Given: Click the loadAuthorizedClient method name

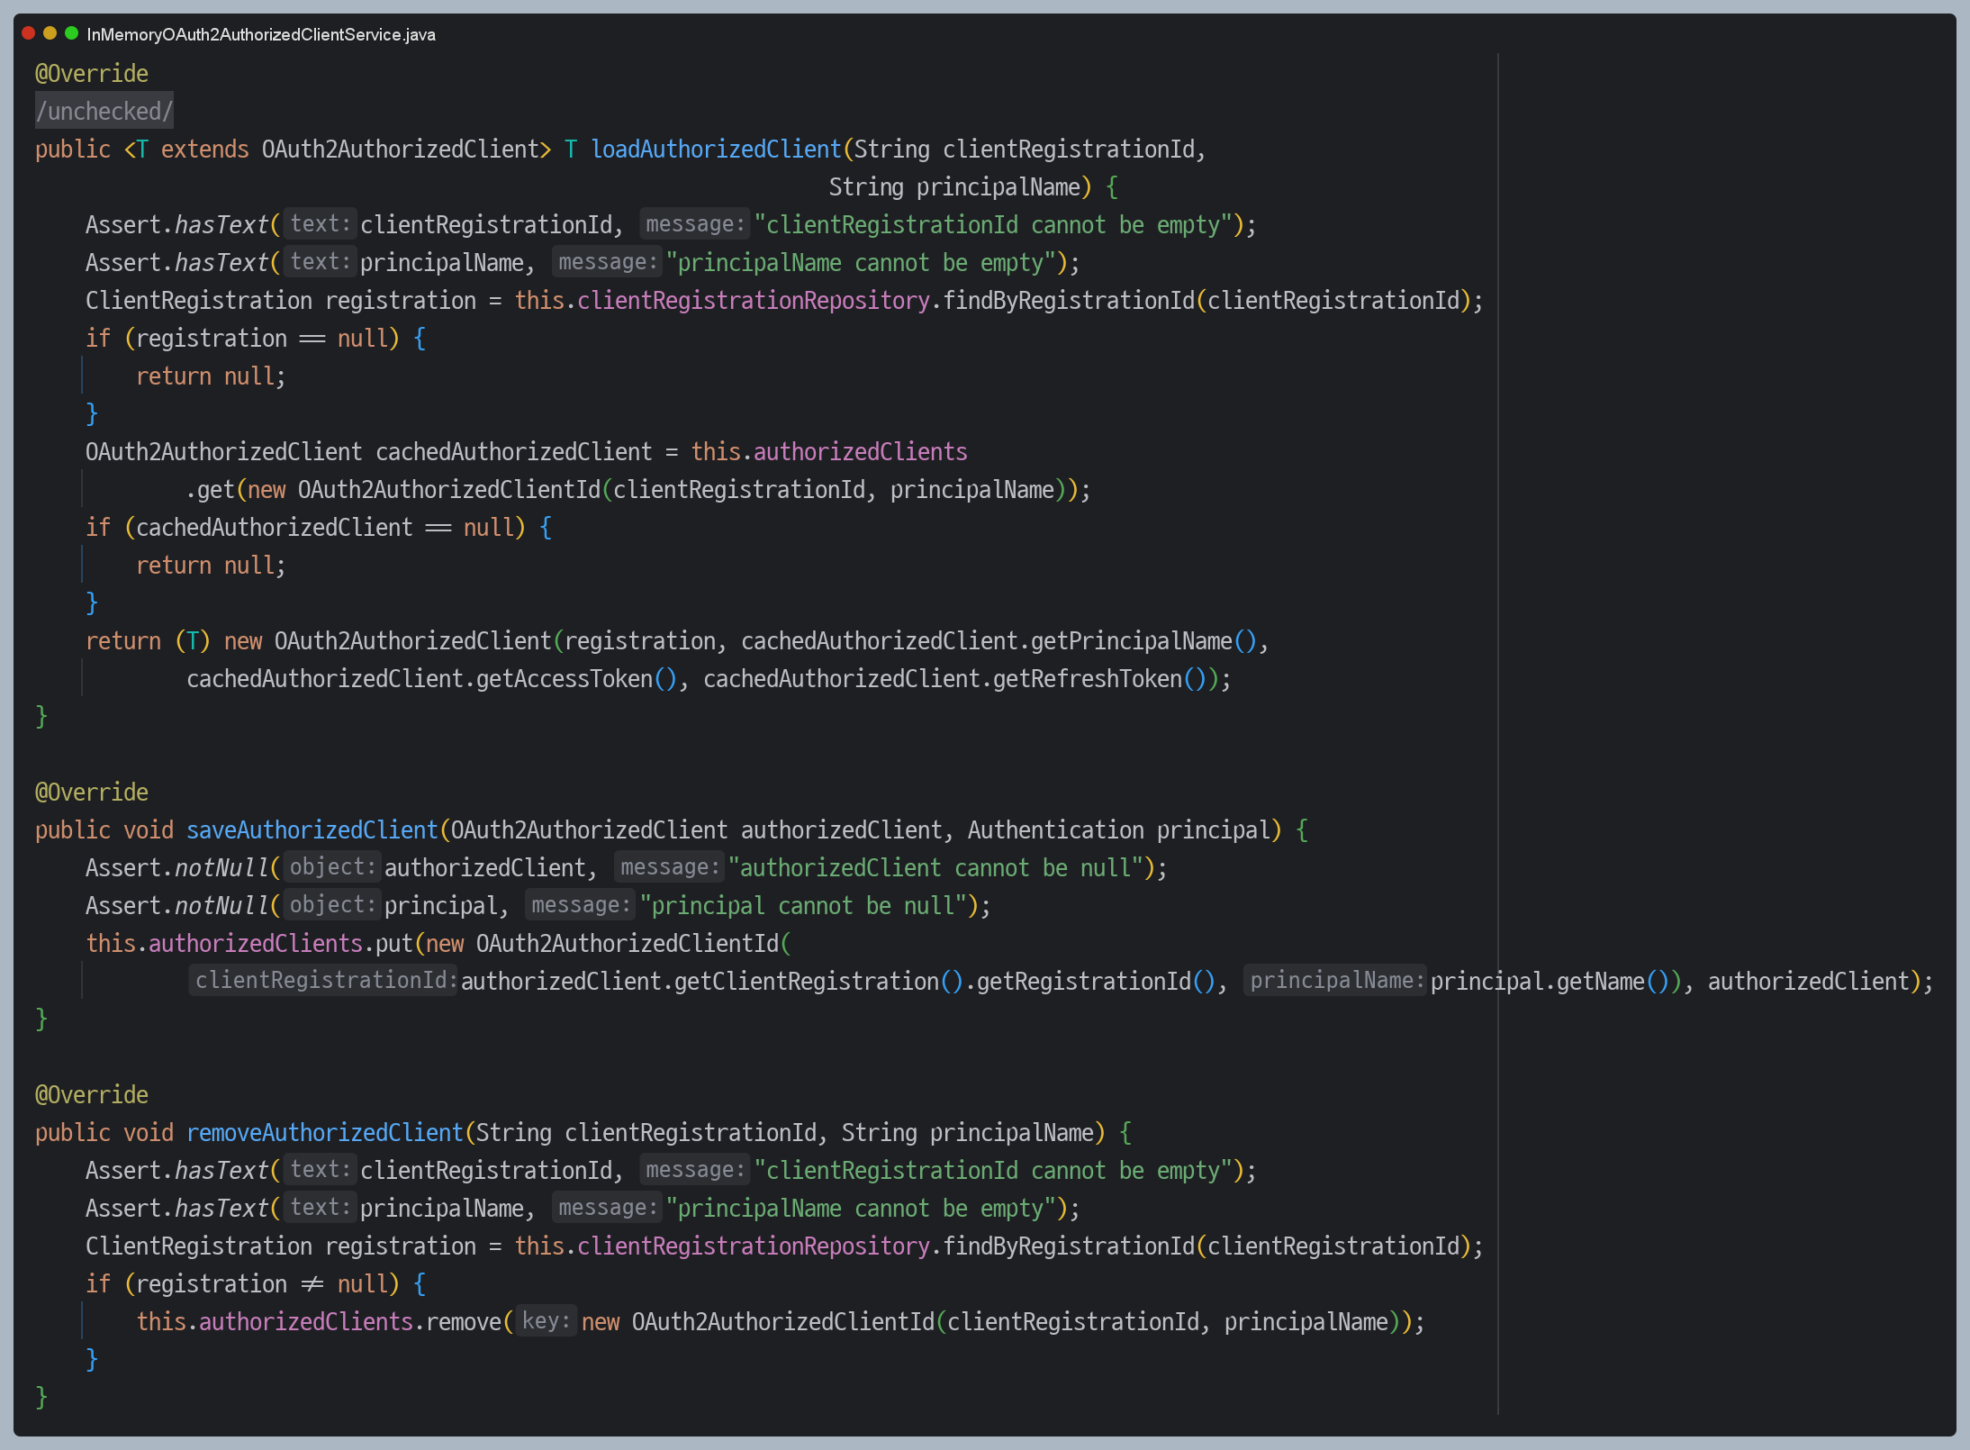Looking at the screenshot, I should [716, 150].
